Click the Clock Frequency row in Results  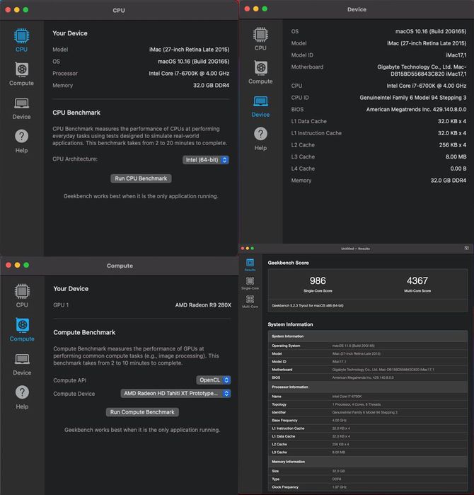point(368,487)
